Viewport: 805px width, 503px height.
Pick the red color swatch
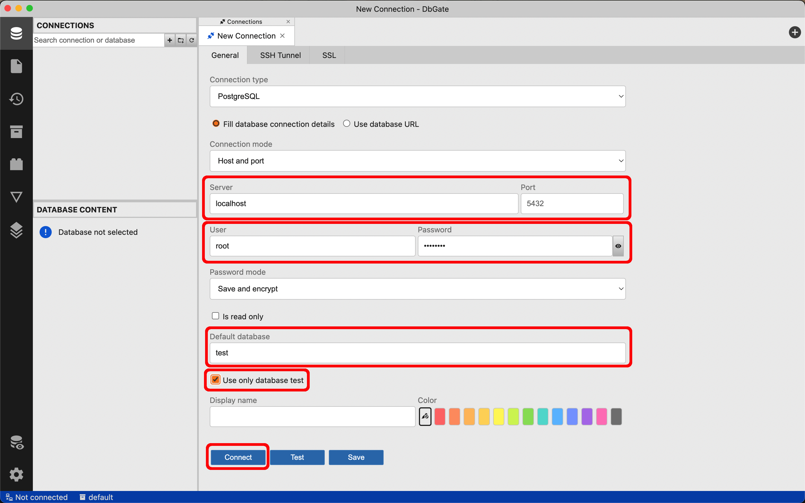click(x=440, y=417)
